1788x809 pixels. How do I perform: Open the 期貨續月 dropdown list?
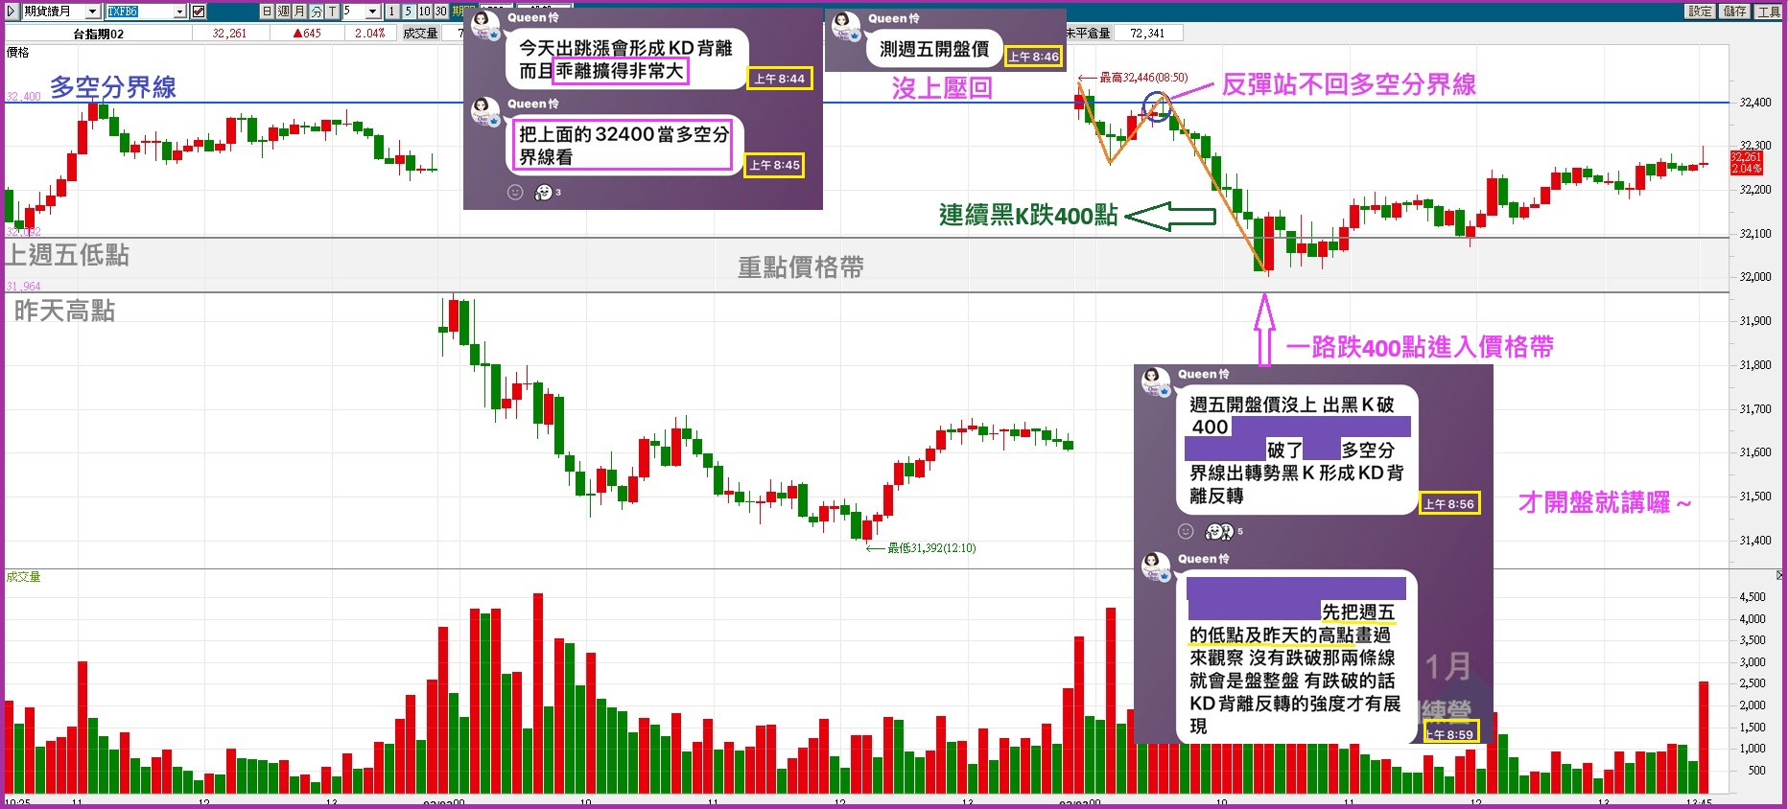93,12
